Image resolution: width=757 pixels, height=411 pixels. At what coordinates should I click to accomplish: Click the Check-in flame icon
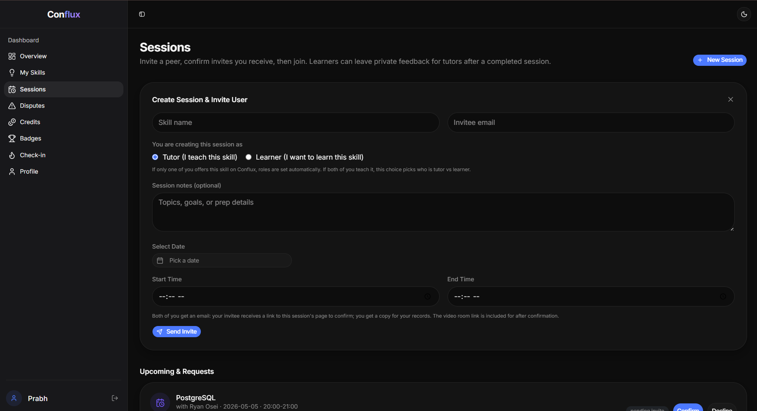pos(12,155)
